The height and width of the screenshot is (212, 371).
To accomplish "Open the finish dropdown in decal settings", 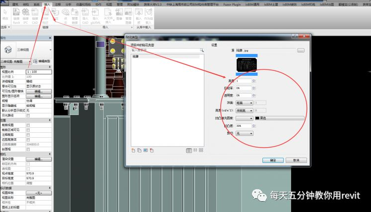I will 244,103.
